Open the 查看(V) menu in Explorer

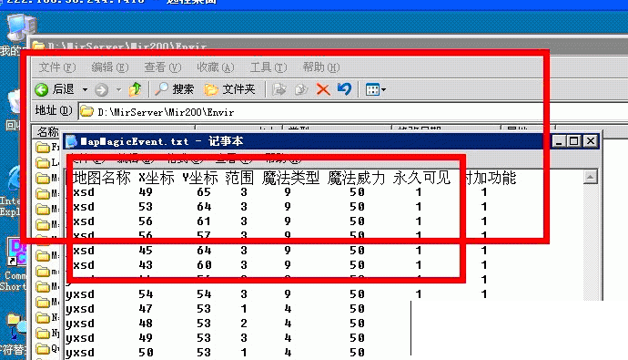163,67
